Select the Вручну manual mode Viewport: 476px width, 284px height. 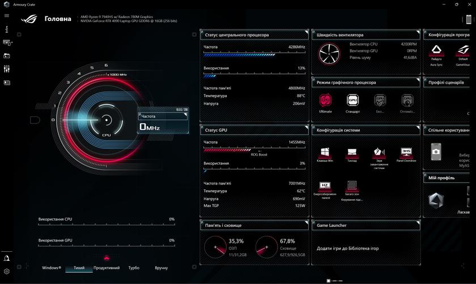tap(161, 268)
